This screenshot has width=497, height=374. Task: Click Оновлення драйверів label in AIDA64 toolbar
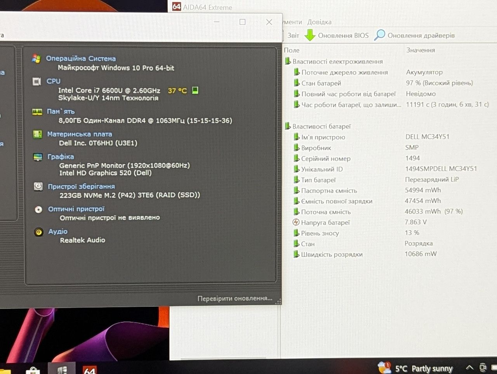pyautogui.click(x=421, y=35)
